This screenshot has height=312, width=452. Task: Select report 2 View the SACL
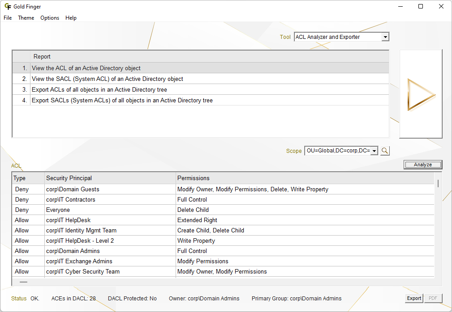[x=108, y=79]
